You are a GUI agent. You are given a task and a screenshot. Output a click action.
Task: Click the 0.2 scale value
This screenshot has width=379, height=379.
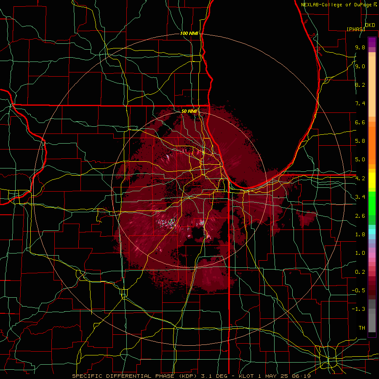[x=360, y=272]
